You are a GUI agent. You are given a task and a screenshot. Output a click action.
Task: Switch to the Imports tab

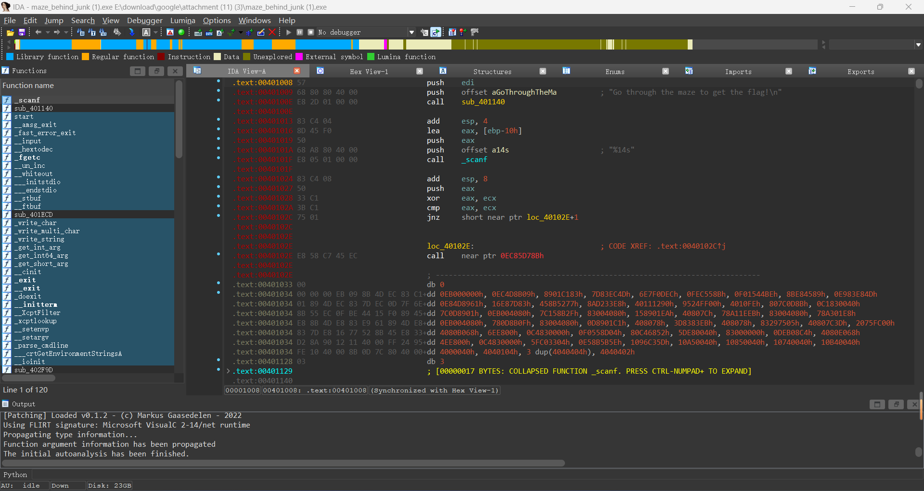point(738,71)
